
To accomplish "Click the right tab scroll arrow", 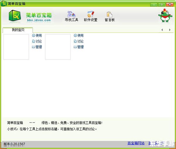I will tap(170, 30).
